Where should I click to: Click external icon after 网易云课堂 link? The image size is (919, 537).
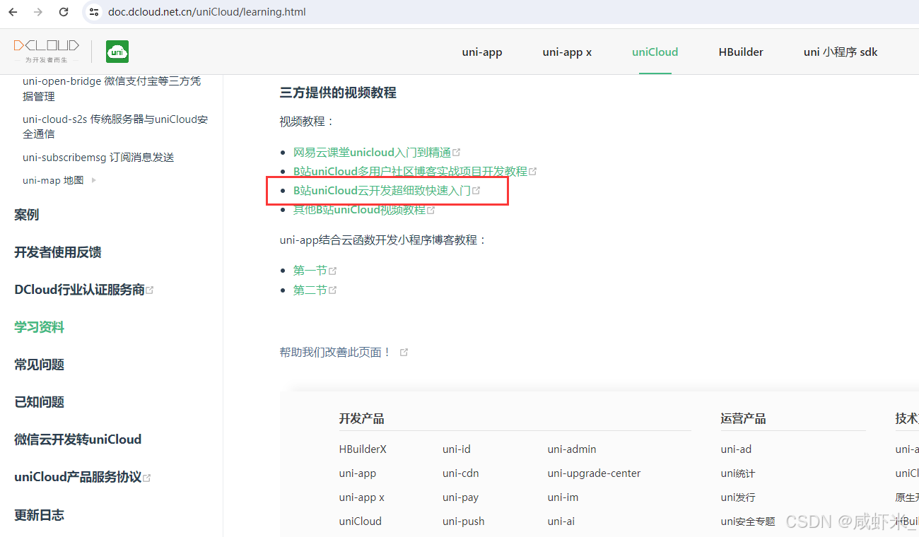point(457,152)
